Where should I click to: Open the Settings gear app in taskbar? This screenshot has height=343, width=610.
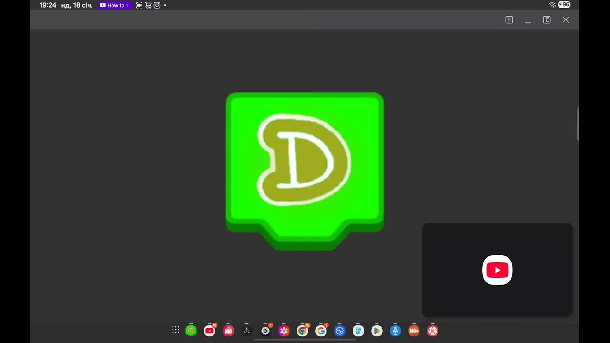coord(265,330)
